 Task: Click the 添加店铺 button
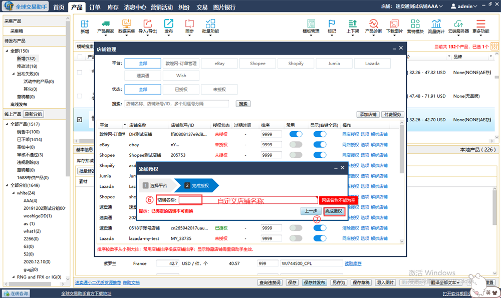368,114
